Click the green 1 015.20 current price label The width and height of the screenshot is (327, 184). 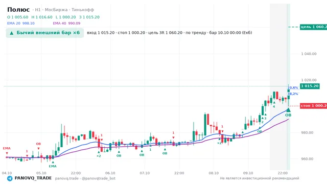pyautogui.click(x=310, y=86)
